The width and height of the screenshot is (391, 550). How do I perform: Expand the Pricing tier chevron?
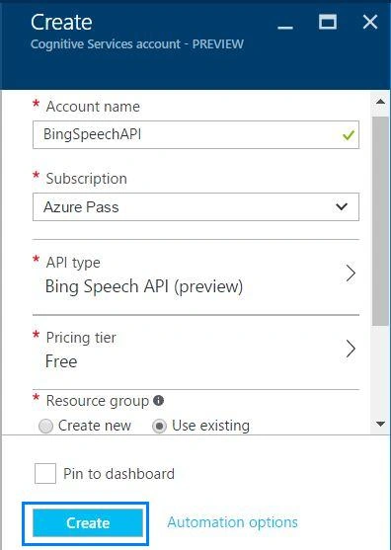[x=351, y=349]
